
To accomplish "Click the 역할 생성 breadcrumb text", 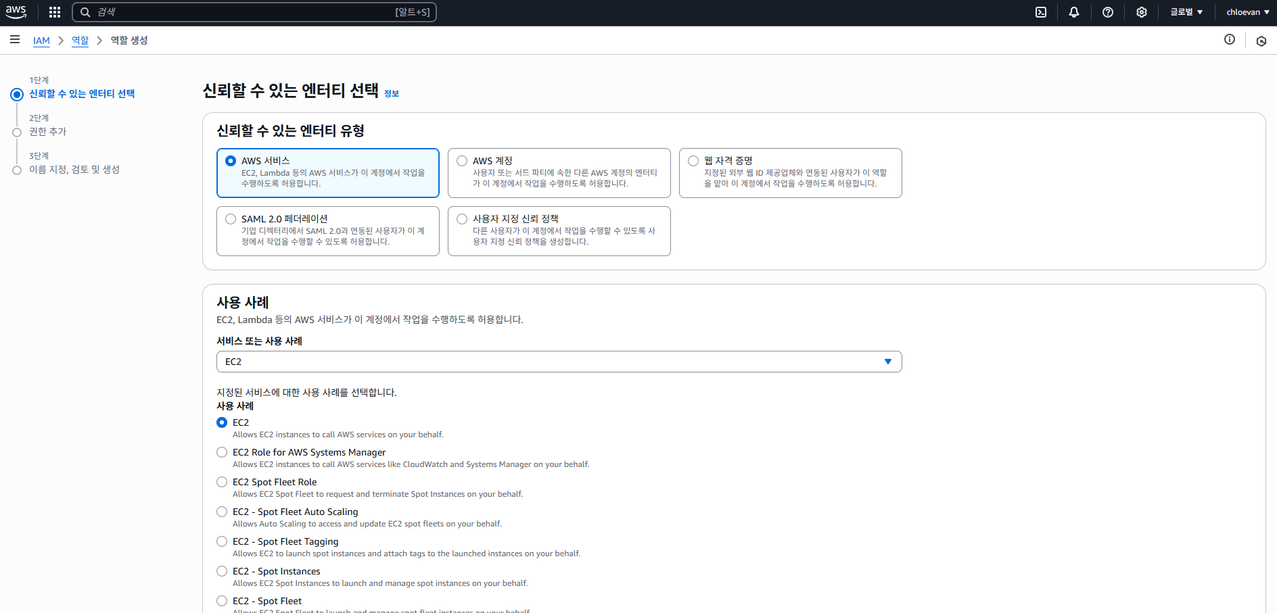I will pyautogui.click(x=129, y=41).
